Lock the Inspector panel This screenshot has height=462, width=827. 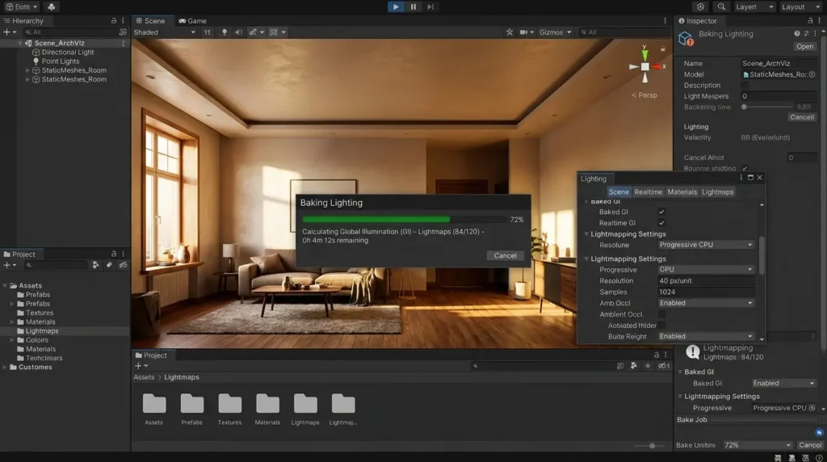(x=810, y=20)
